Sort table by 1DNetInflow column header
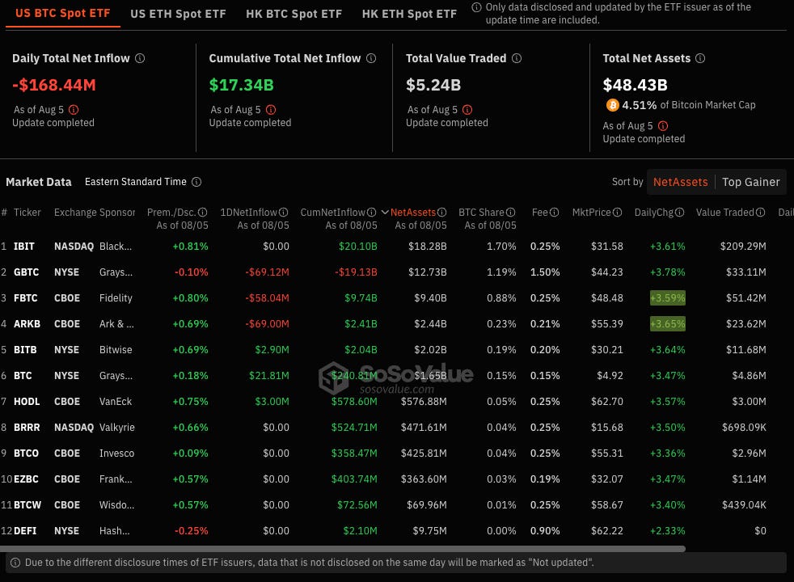Viewport: 794px width, 582px height. coord(249,212)
